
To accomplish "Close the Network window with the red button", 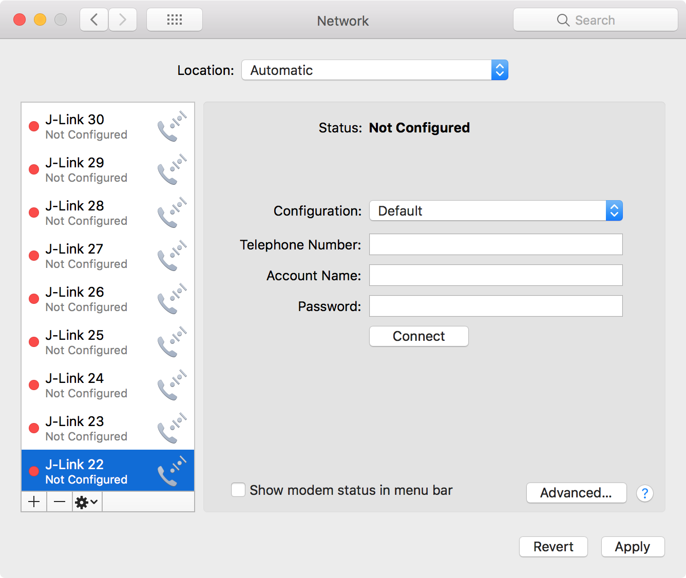I will pos(20,20).
